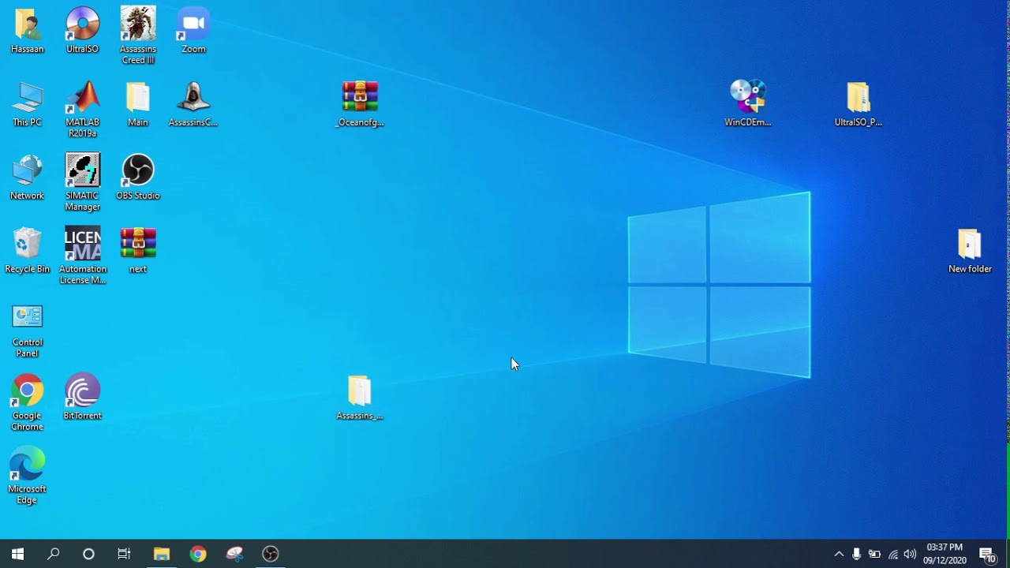This screenshot has height=568, width=1010.
Task: Select the 'next' WinRAR archive
Action: 138,251
